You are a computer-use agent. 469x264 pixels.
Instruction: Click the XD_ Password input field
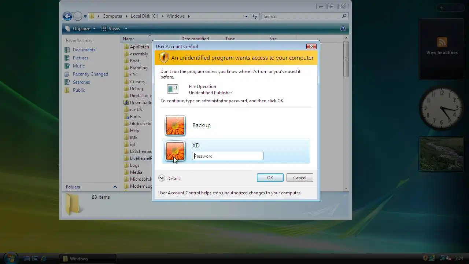click(x=228, y=156)
